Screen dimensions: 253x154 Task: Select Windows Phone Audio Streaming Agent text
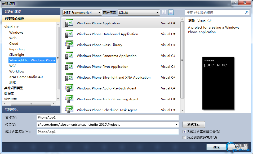(108, 99)
